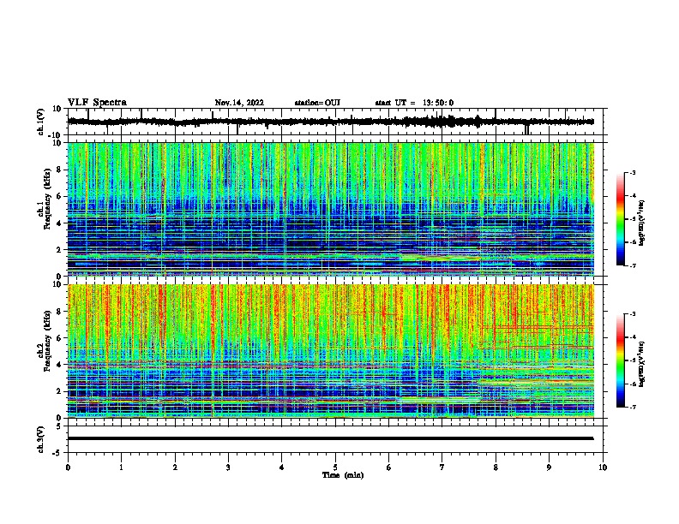Click the '3' tick on the time axis
Viewport: 679px width, 524px height.
click(x=228, y=467)
